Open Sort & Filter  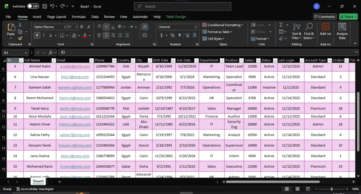point(296,31)
